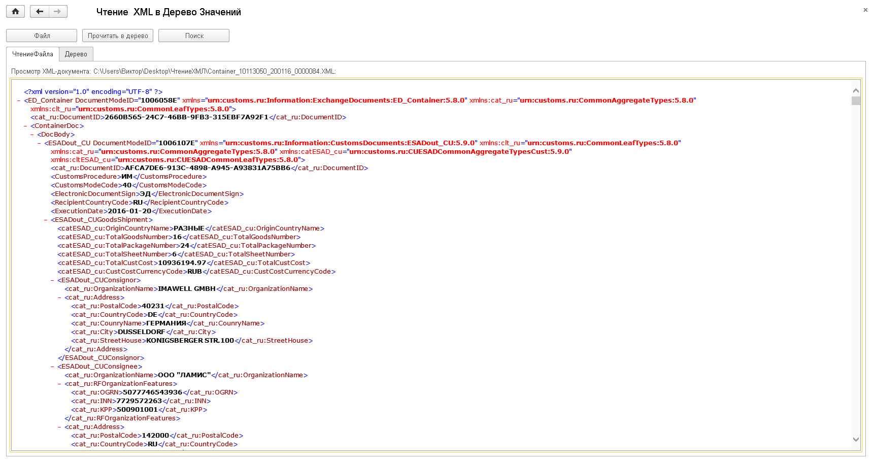Screen dimensions: 874x462
Task: Click the document ID AFCA7DE6-913C-4898-A945-A93831A75BB6
Action: click(x=208, y=168)
